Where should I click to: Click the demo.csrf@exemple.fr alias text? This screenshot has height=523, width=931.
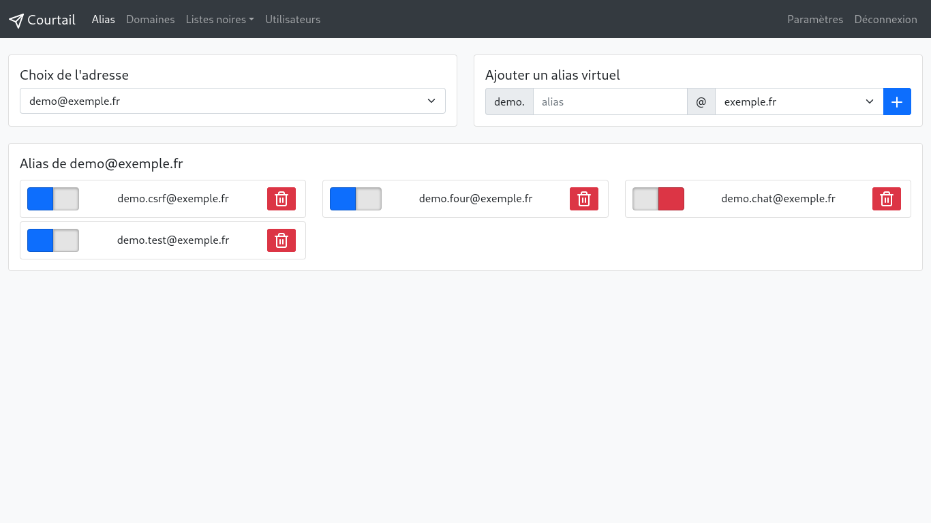click(x=173, y=199)
